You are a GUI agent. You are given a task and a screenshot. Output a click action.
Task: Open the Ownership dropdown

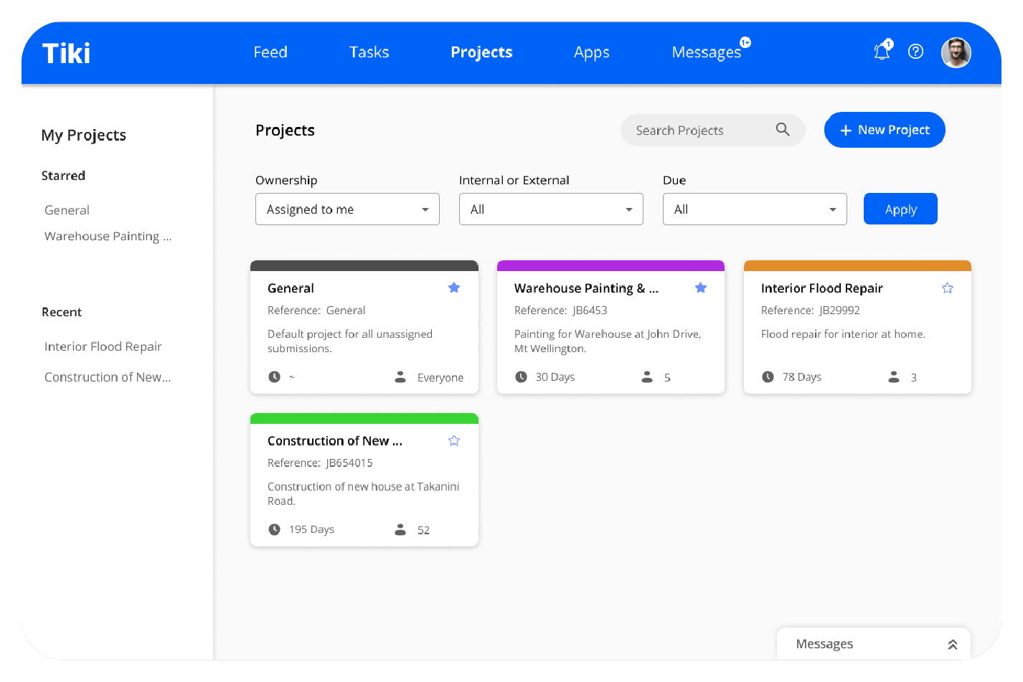(x=347, y=209)
